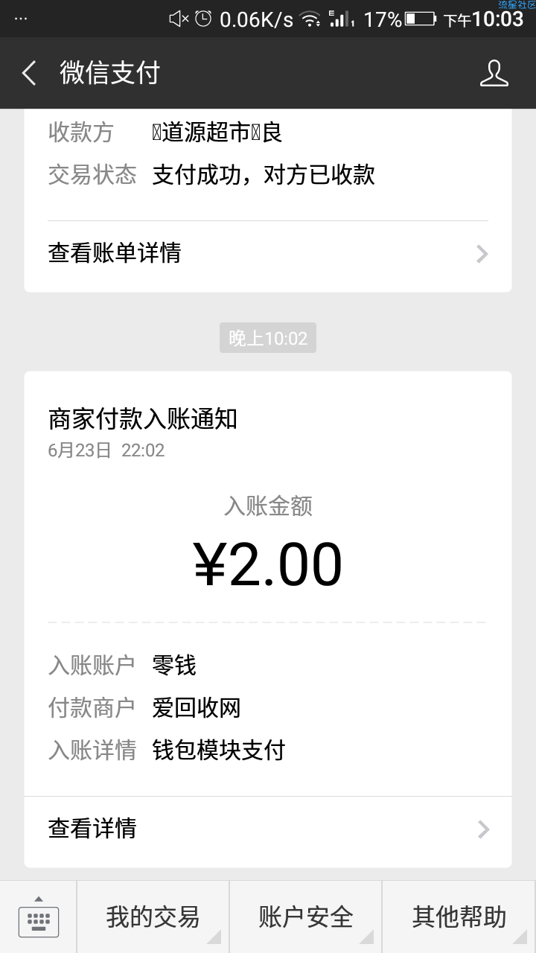Switch to keyboard input icon
Image resolution: width=536 pixels, height=953 pixels.
pos(38,917)
